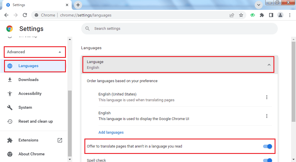Click the Reset and clean up history icon
The width and height of the screenshot is (296, 162).
tap(10, 122)
